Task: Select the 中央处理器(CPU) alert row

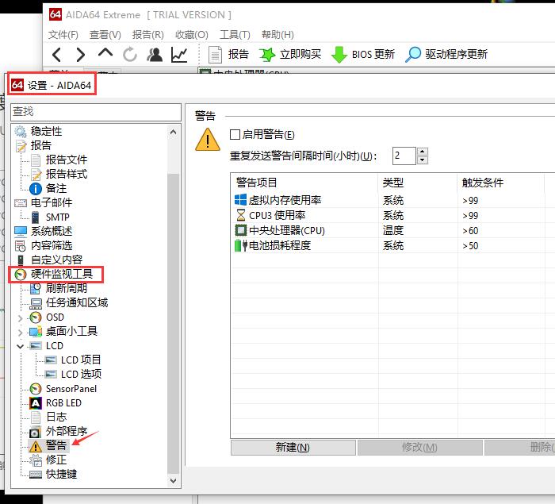Action: click(x=392, y=230)
